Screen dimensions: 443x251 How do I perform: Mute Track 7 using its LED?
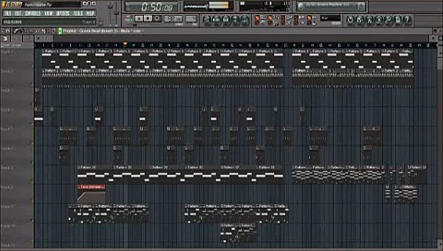point(32,181)
